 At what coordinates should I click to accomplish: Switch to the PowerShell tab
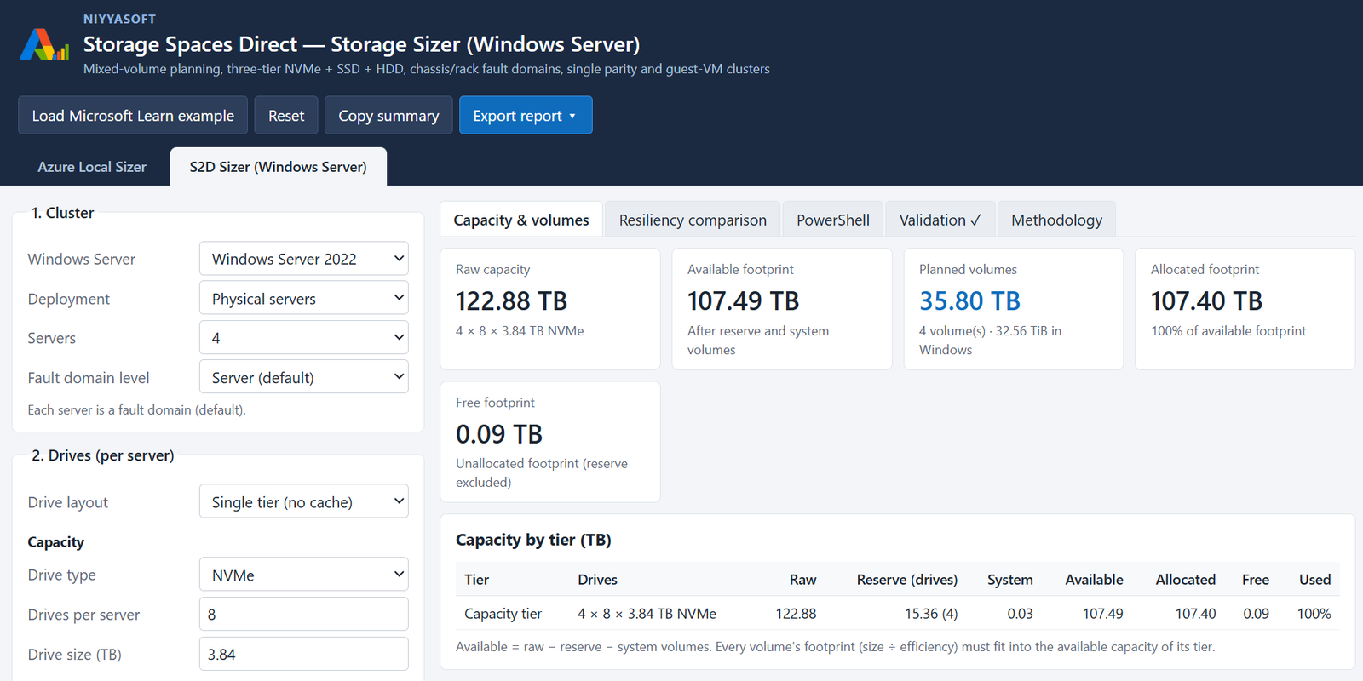[x=833, y=220]
